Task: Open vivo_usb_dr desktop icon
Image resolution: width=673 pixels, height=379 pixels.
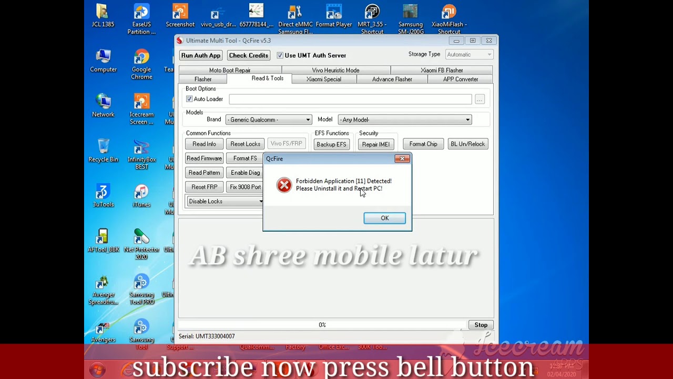Action: coord(218,16)
